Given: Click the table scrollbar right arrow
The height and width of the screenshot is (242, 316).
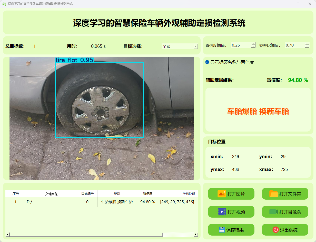Looking at the screenshot, I should pyautogui.click(x=196, y=234).
